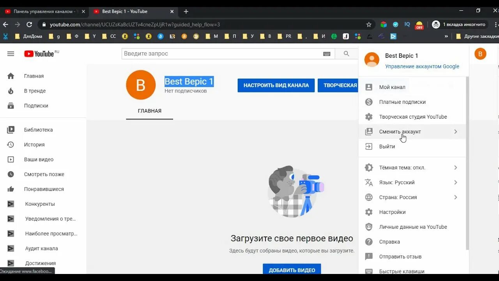Click the История history clock icon
Image resolution: width=499 pixels, height=281 pixels.
(11, 145)
